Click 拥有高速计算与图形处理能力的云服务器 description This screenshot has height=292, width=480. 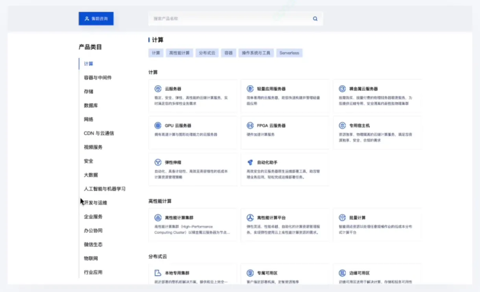click(186, 135)
